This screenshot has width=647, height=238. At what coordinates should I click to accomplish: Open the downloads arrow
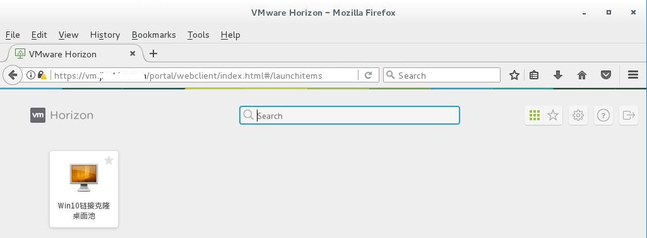click(x=558, y=75)
